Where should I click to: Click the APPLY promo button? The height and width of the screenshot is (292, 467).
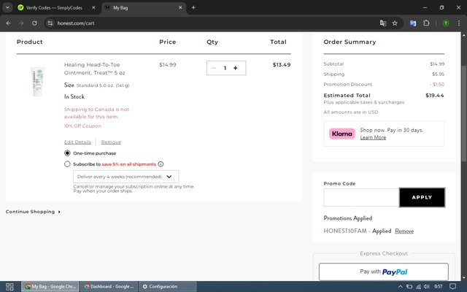422,197
